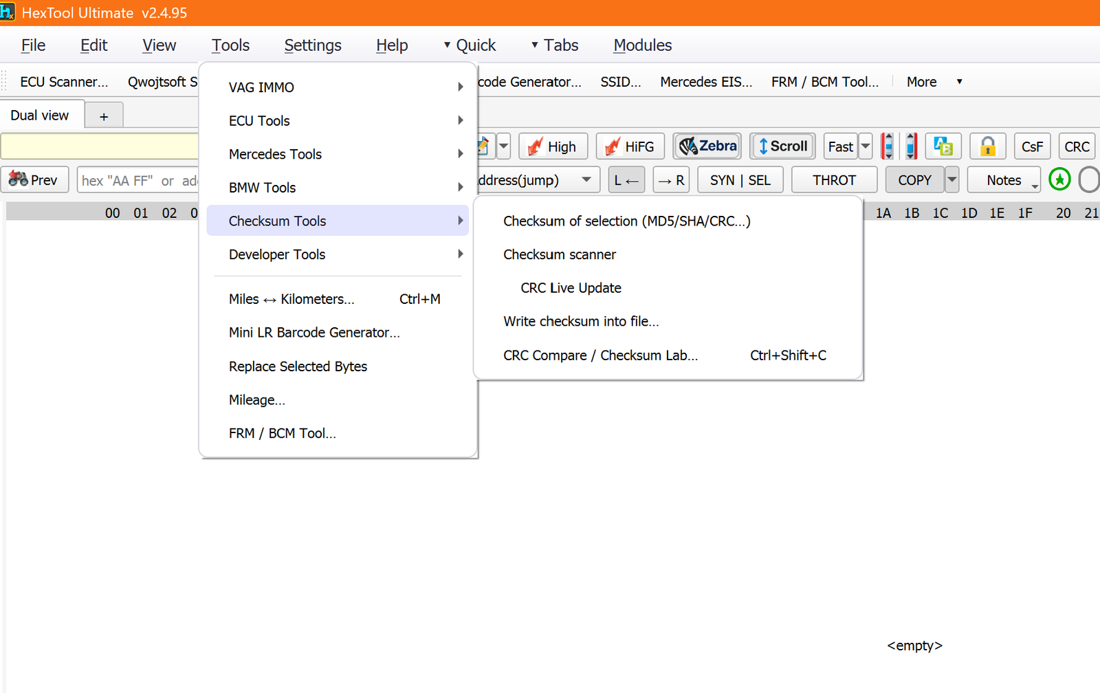
Task: Toggle the HiFG highlight button
Action: pos(630,146)
